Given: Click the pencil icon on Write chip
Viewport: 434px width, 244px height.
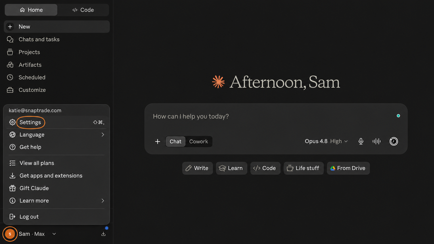Looking at the screenshot, I should 188,168.
